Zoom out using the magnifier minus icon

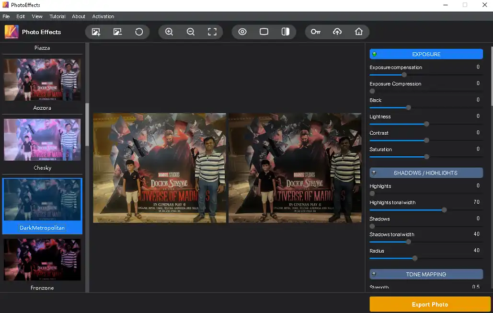pyautogui.click(x=191, y=32)
